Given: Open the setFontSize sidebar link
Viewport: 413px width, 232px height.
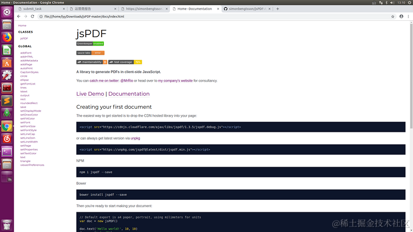Looking at the screenshot, I should pos(28,126).
